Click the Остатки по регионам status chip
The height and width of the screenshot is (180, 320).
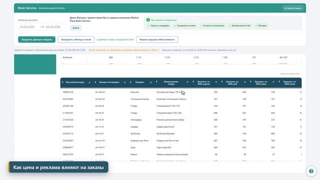click(212, 25)
